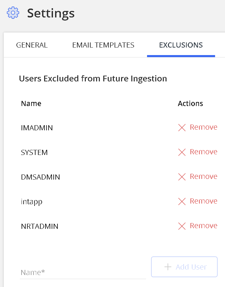
Task: Click the Remove text for intapp
Action: pyautogui.click(x=203, y=201)
